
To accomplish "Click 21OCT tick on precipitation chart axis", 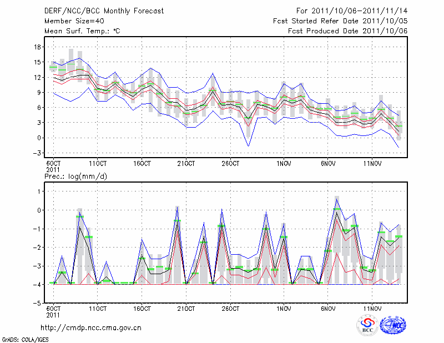I will [186, 308].
